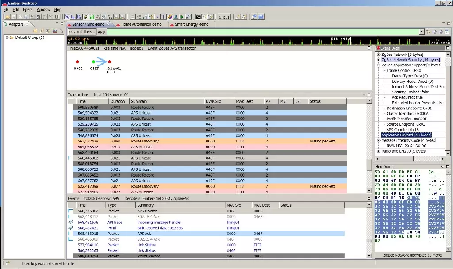Click the 568,445s marker on the timeline

point(341,39)
